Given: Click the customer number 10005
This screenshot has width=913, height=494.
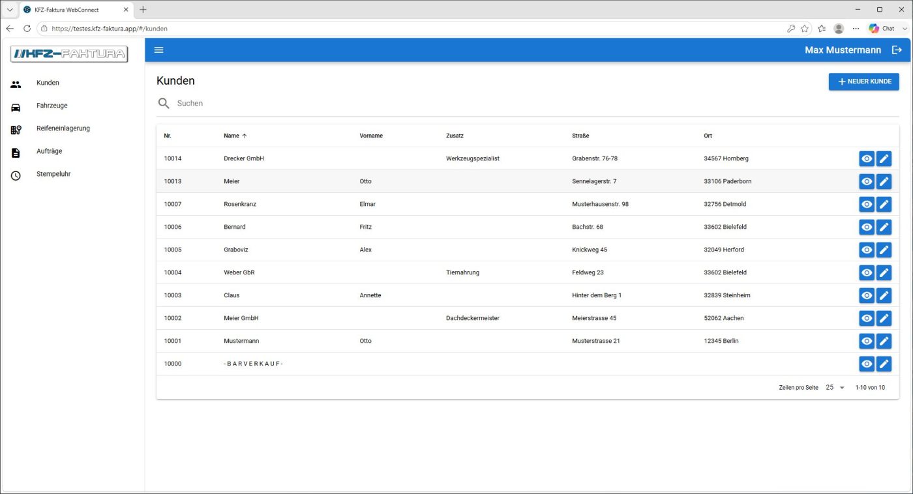Looking at the screenshot, I should coord(173,250).
